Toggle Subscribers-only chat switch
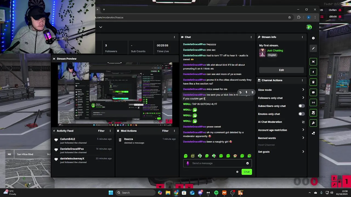 301,106
